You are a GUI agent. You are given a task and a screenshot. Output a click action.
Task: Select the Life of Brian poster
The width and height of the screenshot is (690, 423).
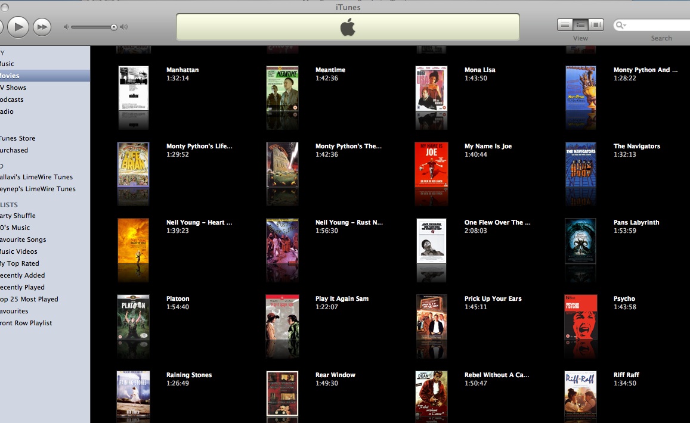click(134, 164)
